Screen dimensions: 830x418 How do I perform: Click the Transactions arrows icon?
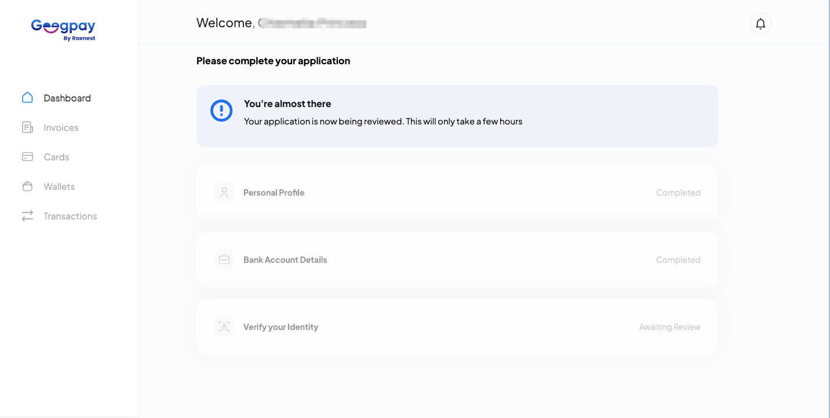coord(27,216)
